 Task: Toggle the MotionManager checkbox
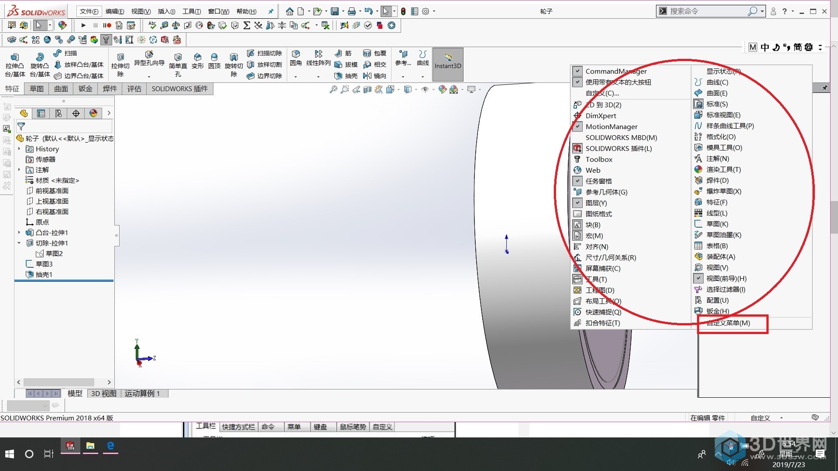point(577,126)
